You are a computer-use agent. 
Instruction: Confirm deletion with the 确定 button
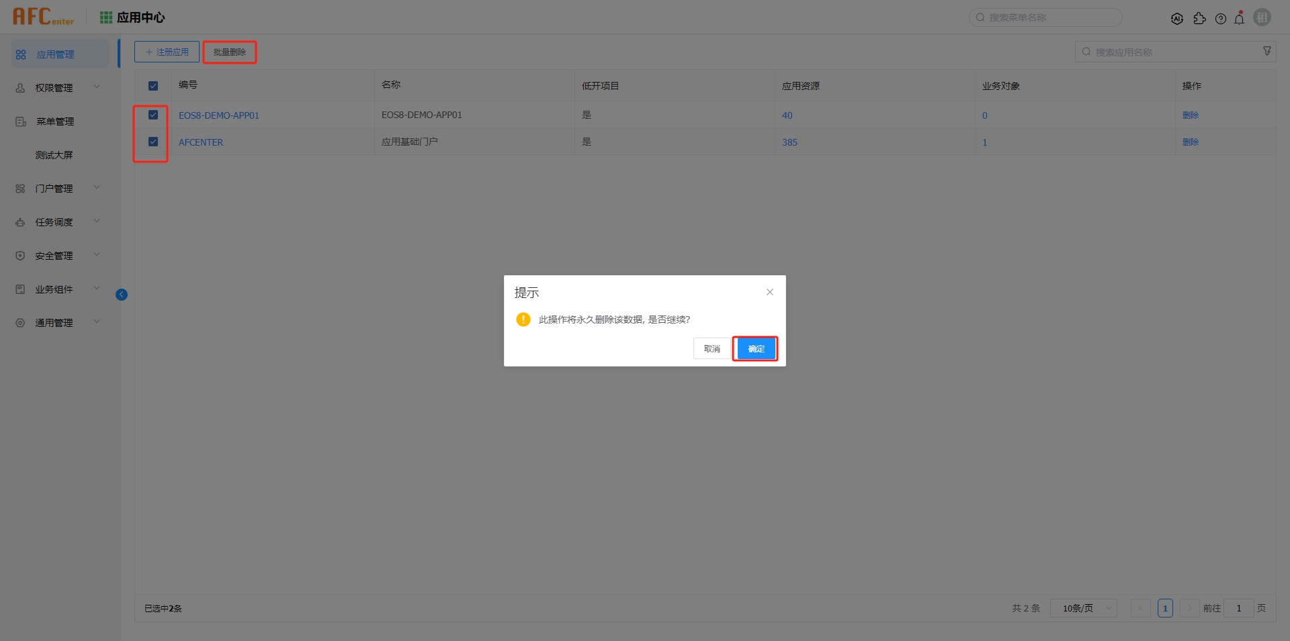point(756,349)
